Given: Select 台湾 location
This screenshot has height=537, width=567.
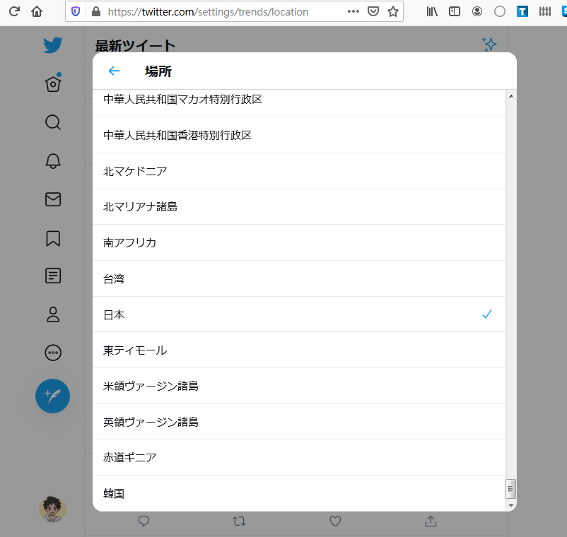Looking at the screenshot, I should pos(298,278).
